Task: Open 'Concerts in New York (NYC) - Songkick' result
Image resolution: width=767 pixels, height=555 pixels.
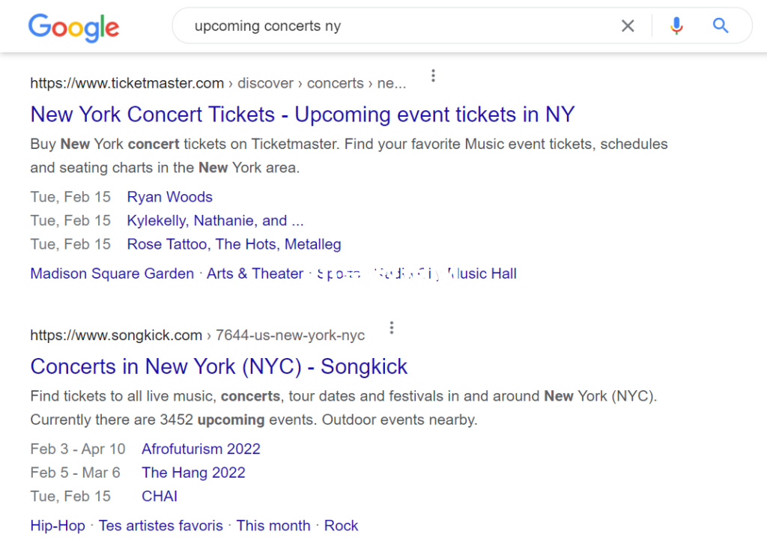Action: click(x=219, y=366)
